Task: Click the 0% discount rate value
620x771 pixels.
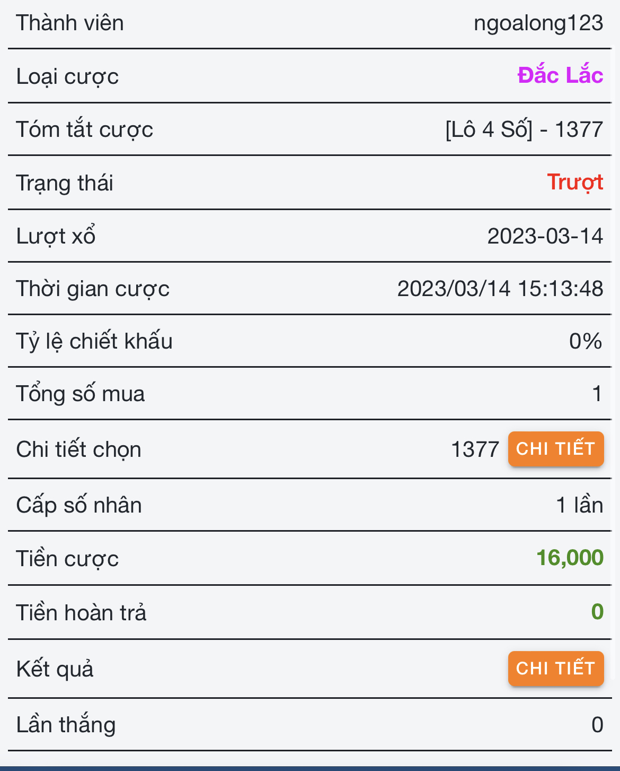Action: point(585,341)
